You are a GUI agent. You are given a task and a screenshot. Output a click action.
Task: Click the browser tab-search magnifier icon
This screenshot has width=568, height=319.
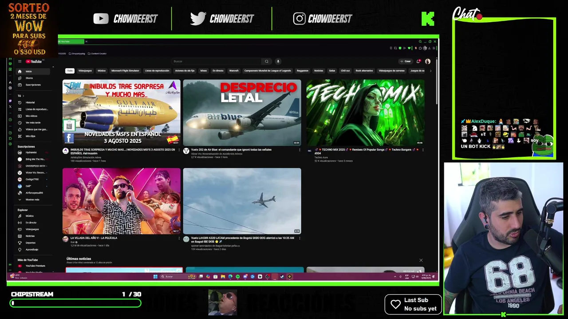(x=420, y=42)
